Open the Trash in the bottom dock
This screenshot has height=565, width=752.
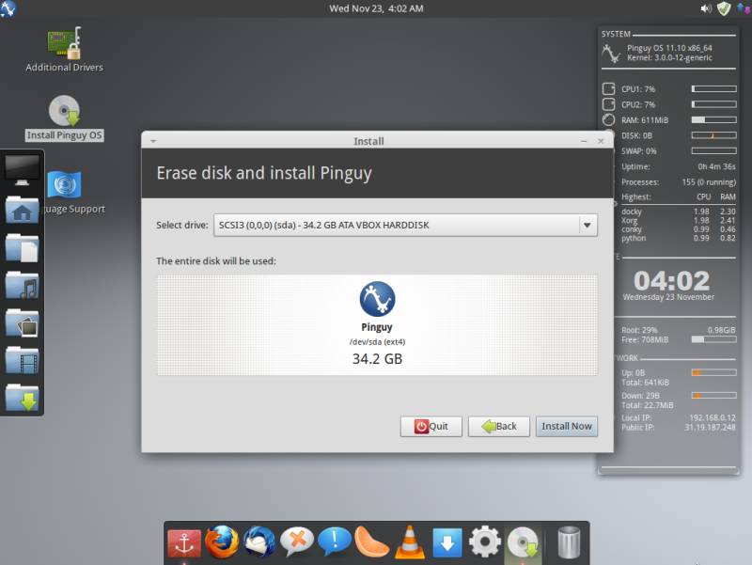point(569,542)
